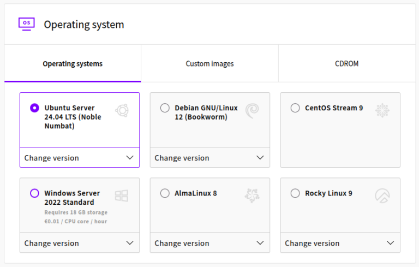The width and height of the screenshot is (419, 267).
Task: Click the OS monitor icon in header
Action: [x=26, y=23]
